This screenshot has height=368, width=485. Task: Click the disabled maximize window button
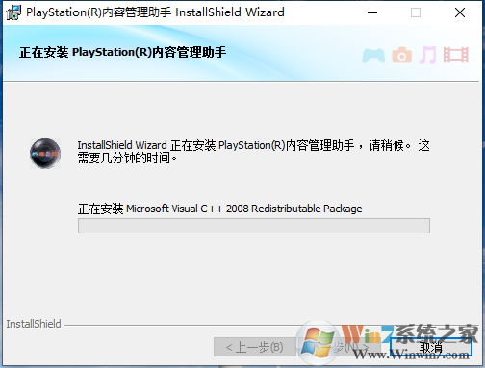416,12
